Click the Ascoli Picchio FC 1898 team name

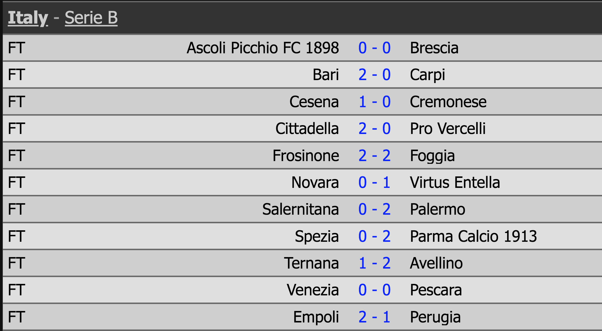click(x=263, y=48)
